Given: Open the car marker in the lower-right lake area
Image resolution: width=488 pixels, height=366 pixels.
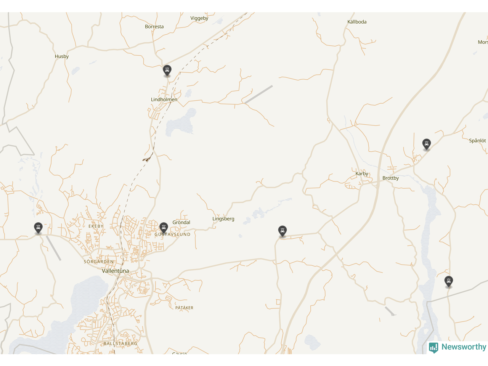Looking at the screenshot, I should point(449,282).
